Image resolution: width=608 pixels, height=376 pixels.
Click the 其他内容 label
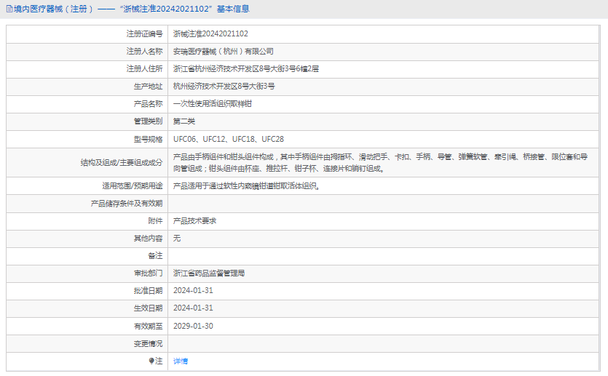pos(148,239)
